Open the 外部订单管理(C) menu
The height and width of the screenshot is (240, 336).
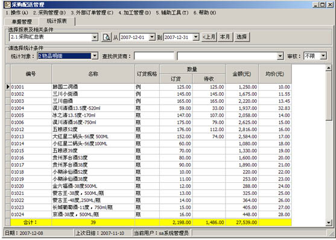[92, 13]
